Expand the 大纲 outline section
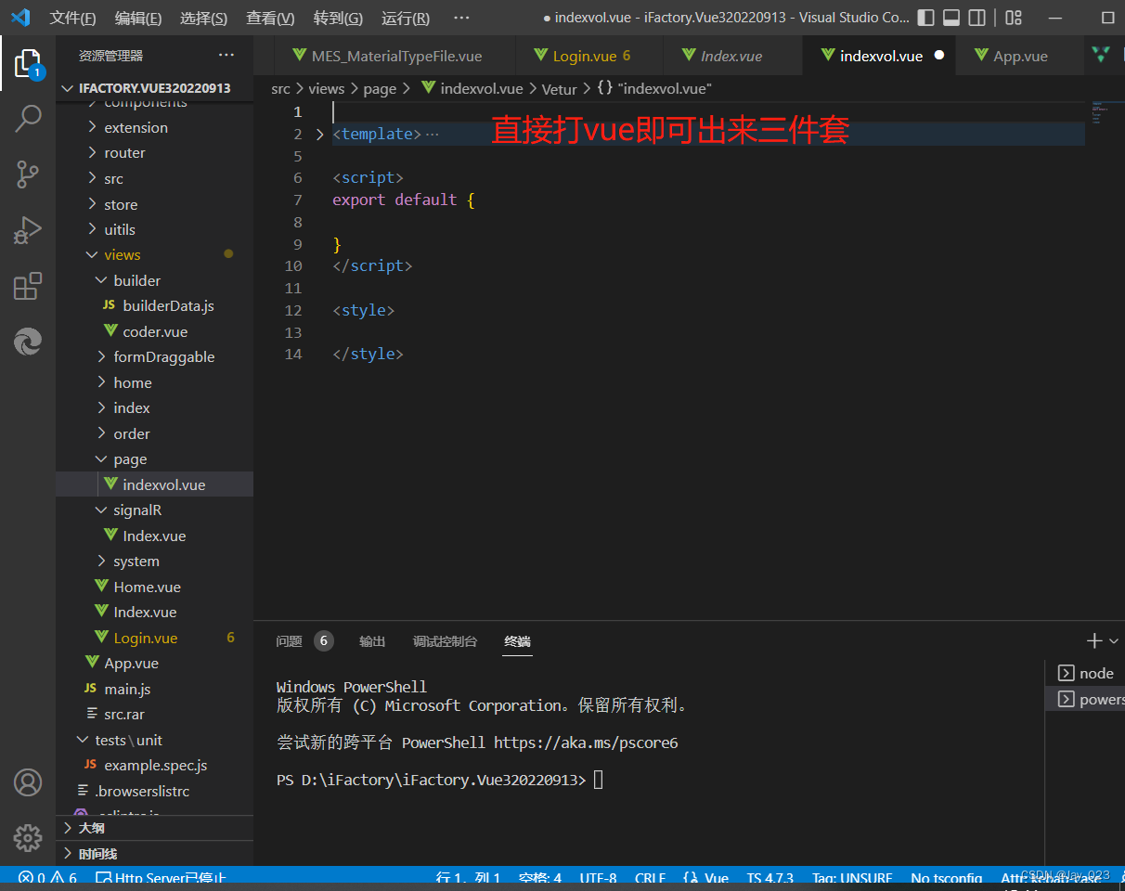The height and width of the screenshot is (891, 1125). [154, 828]
